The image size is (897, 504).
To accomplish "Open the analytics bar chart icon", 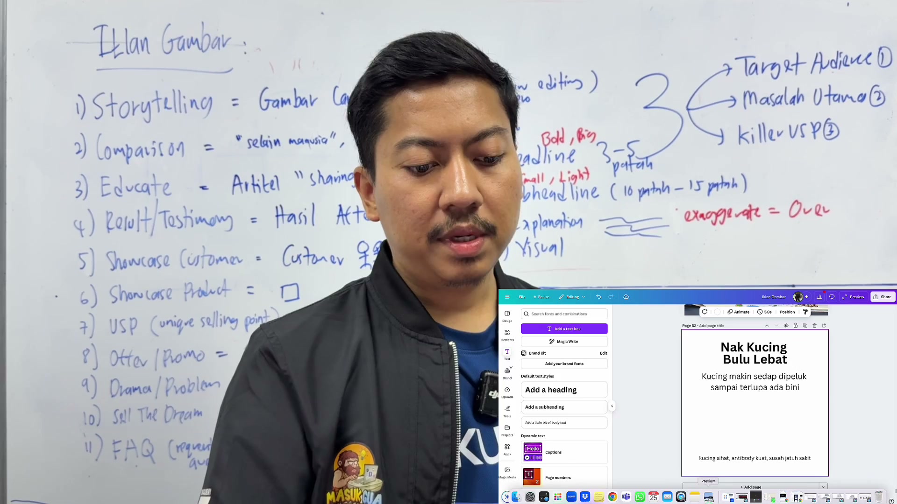I will pos(819,297).
